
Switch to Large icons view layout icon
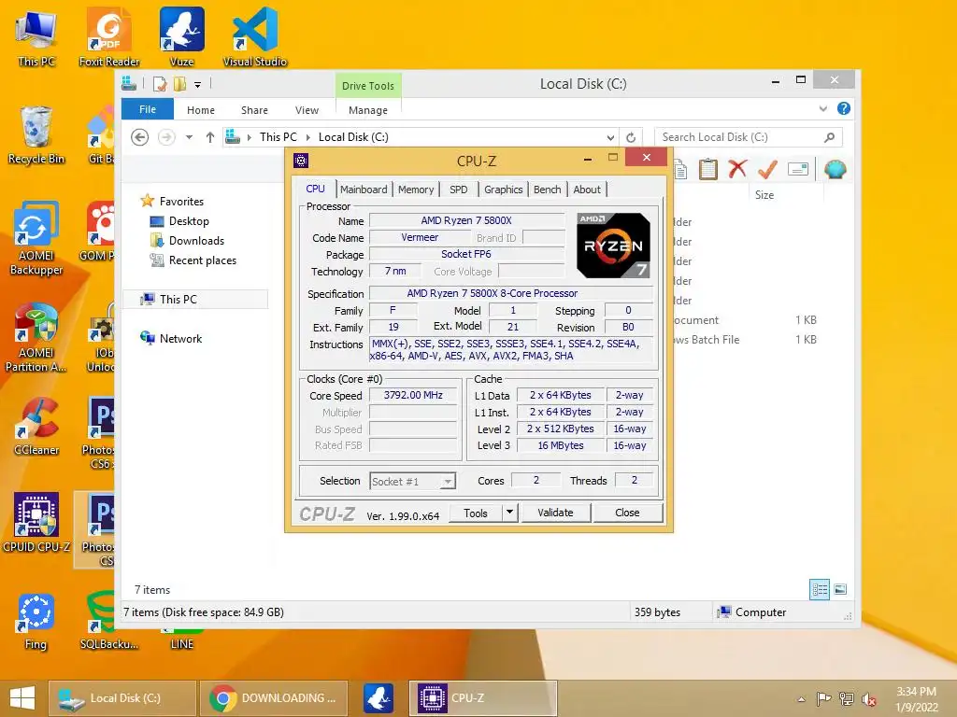(x=840, y=590)
